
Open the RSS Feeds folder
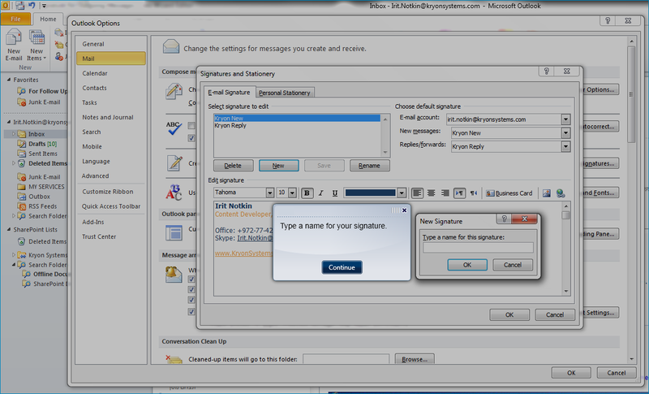37,206
